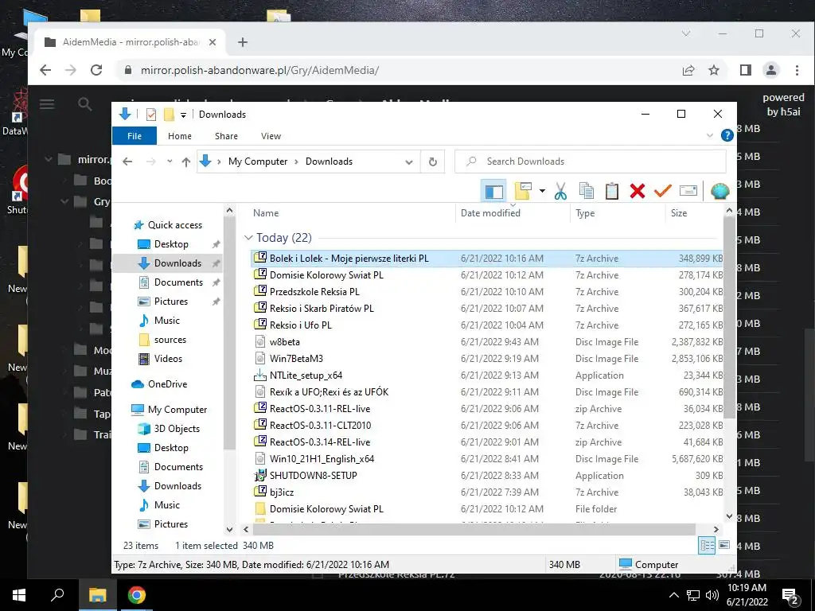
Task: Click the quick access New folder icon
Action: 169,115
